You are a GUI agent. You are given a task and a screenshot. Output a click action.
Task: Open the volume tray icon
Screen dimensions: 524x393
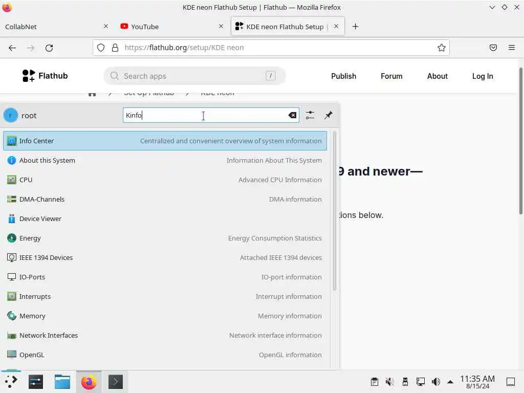[436, 382]
